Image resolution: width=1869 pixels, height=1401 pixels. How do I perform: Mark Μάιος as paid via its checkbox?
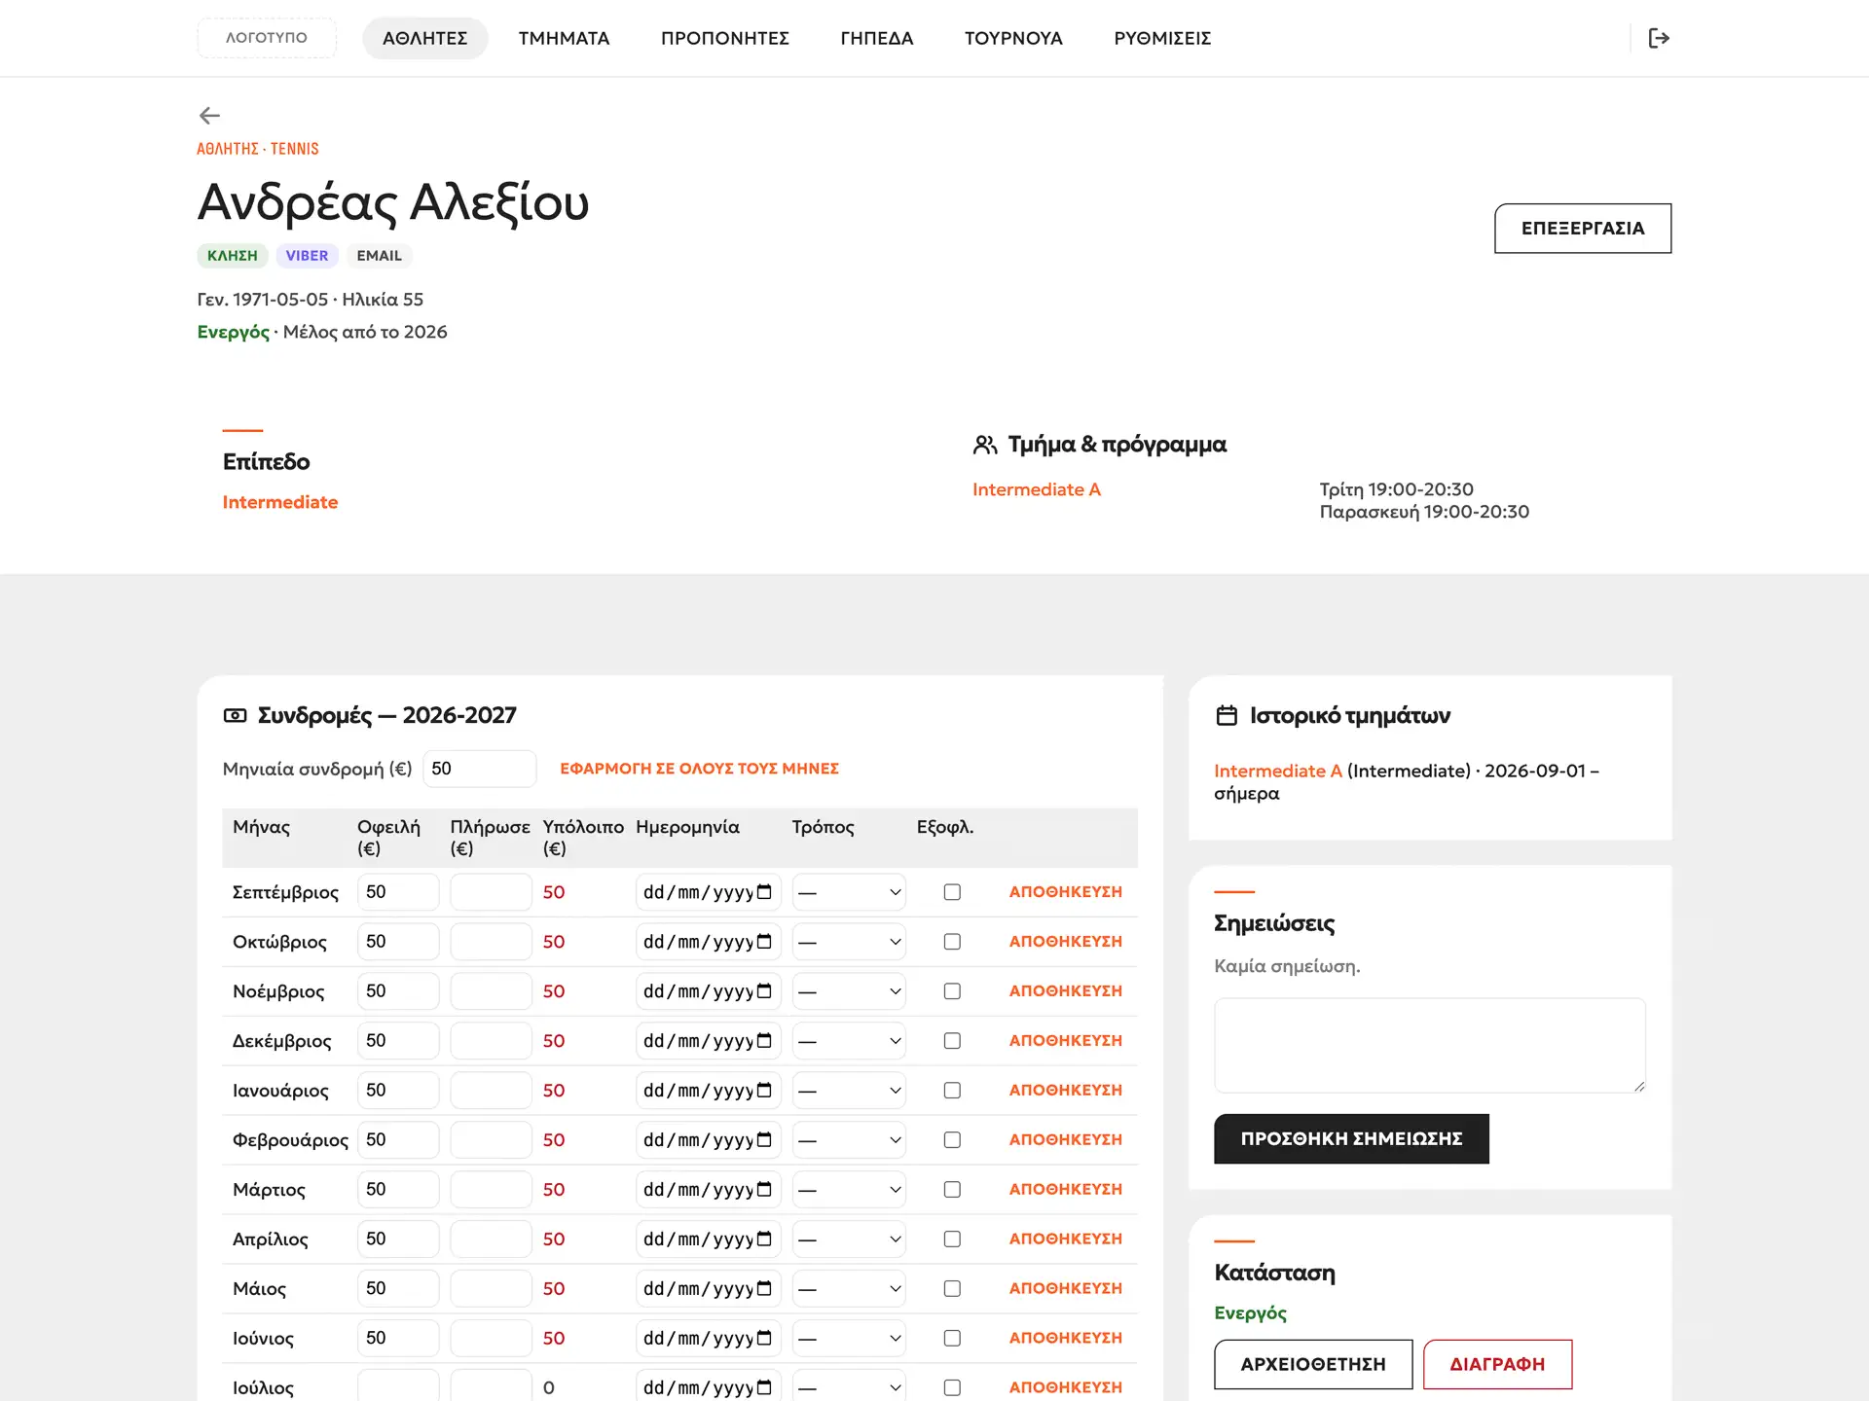tap(952, 1289)
